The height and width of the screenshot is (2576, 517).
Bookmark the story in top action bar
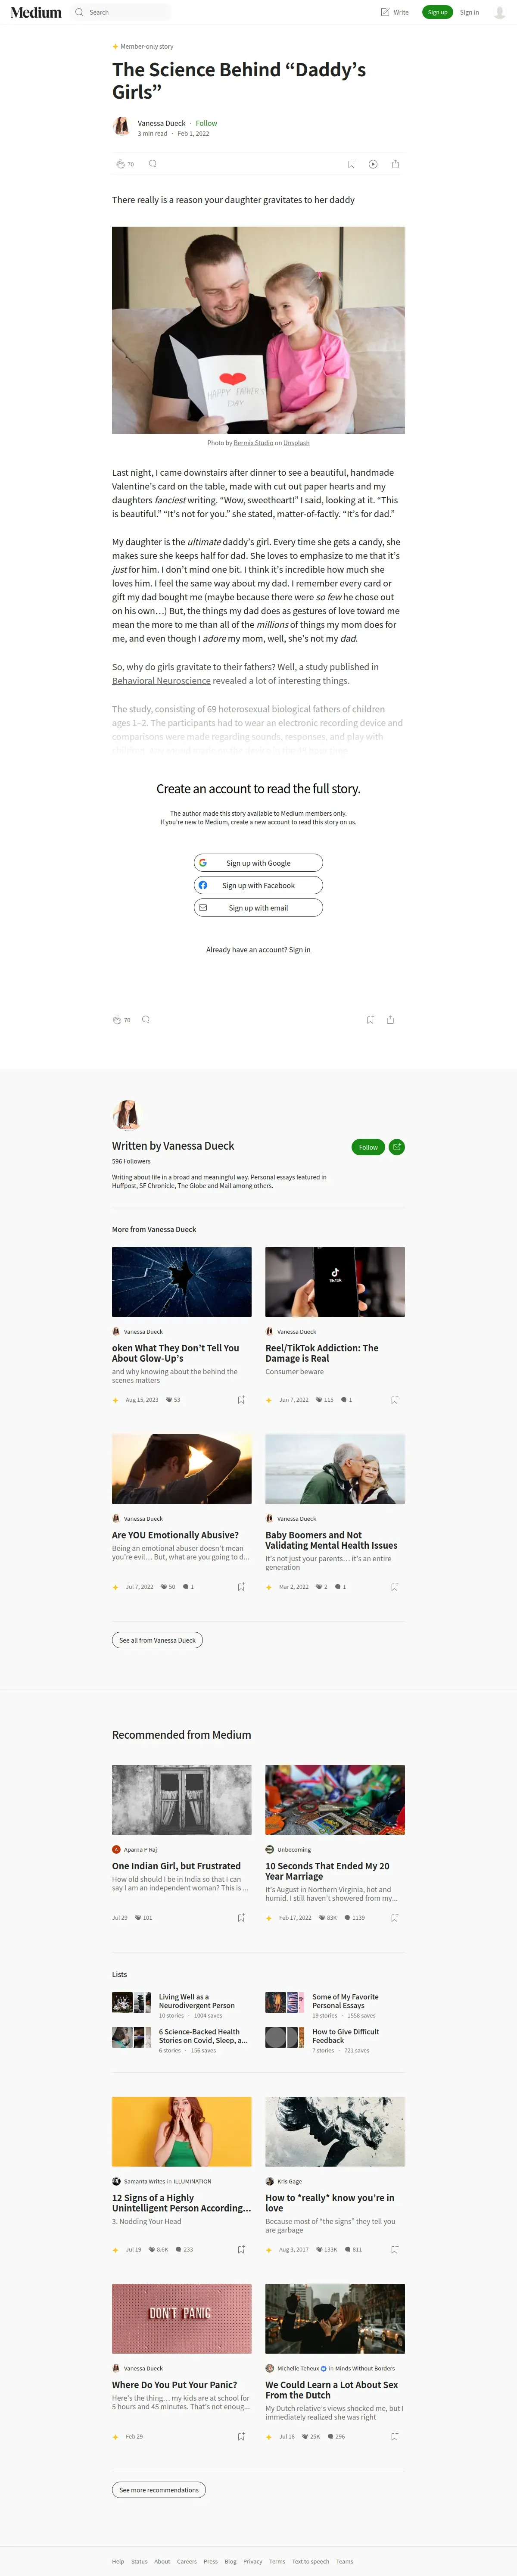tap(351, 164)
